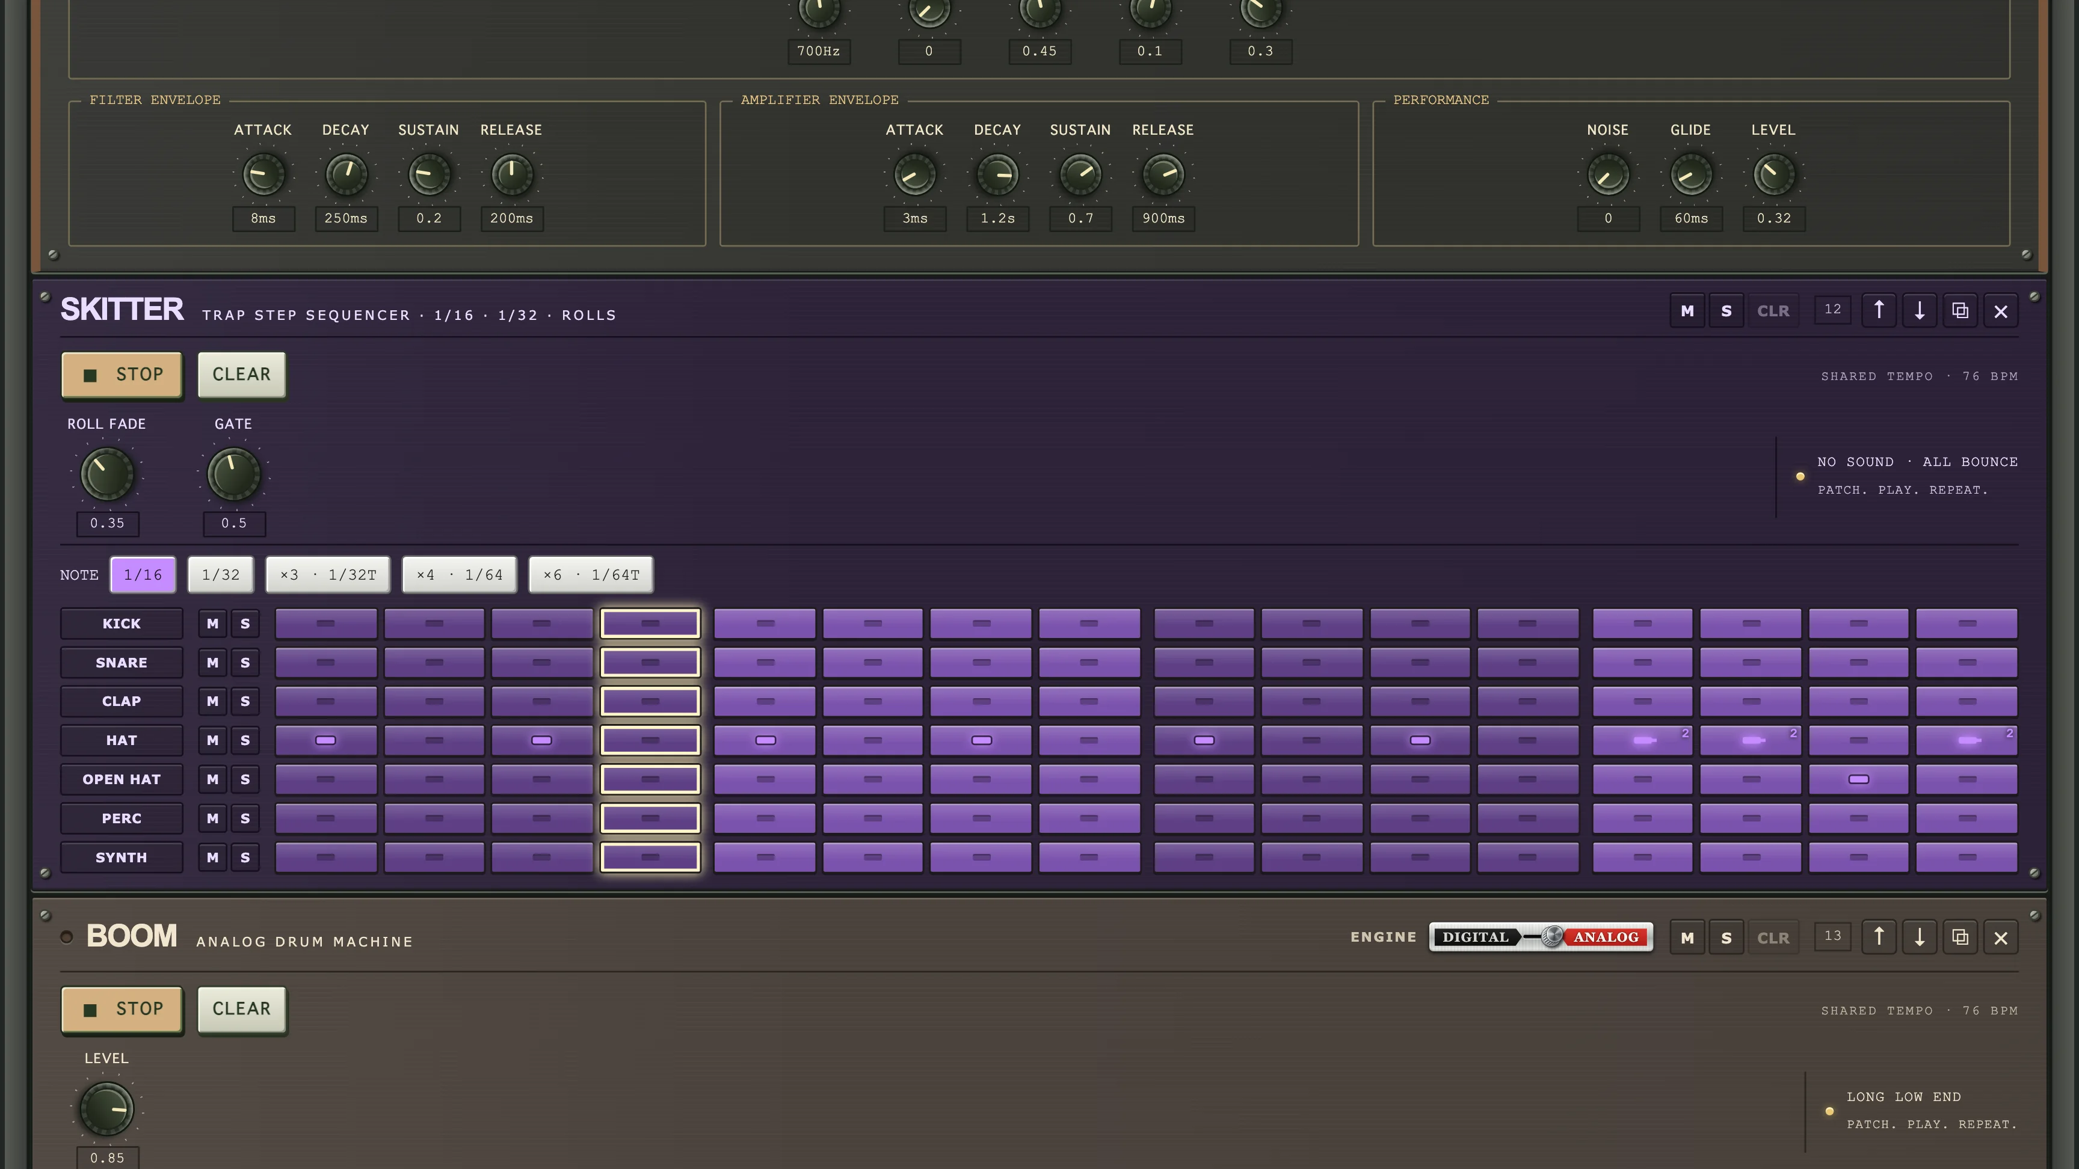Move the Skitter module down
2079x1169 pixels.
click(x=1919, y=311)
